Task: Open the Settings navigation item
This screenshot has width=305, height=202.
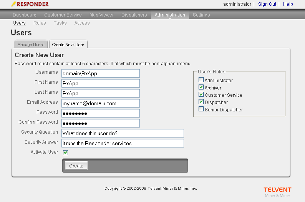Action: (201, 15)
